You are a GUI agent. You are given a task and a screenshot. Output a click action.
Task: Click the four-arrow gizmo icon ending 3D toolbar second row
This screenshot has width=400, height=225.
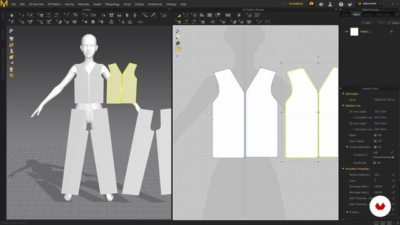click(140, 22)
